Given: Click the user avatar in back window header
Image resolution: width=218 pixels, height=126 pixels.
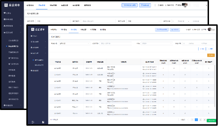Looking at the screenshot, I should [x=185, y=5].
